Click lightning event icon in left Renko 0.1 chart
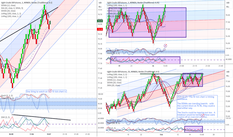 50,91
